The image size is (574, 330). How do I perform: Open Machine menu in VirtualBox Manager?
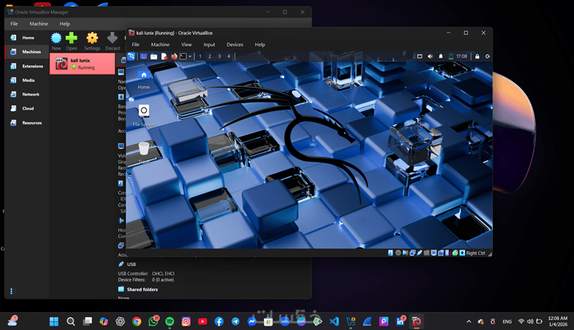pyautogui.click(x=39, y=24)
